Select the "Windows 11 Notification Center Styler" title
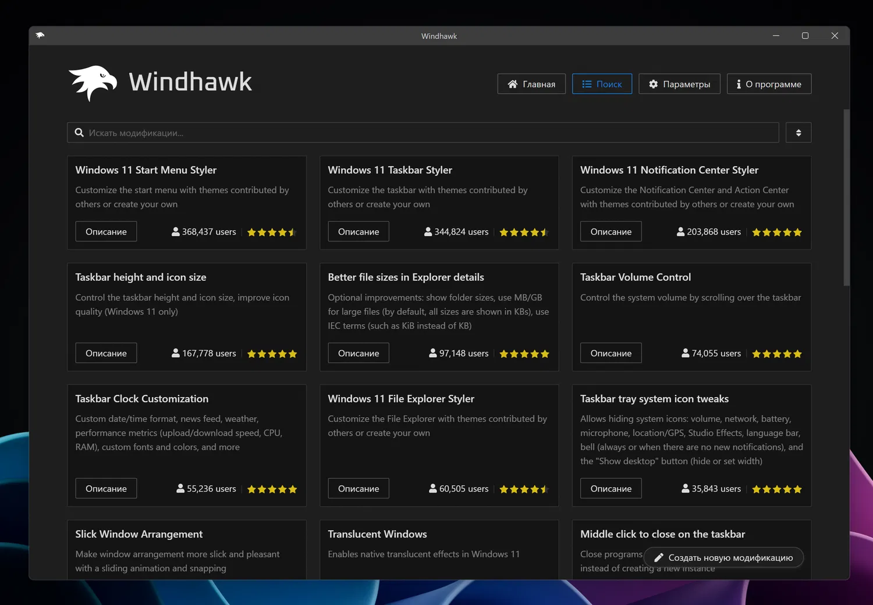Viewport: 873px width, 605px height. (x=669, y=170)
